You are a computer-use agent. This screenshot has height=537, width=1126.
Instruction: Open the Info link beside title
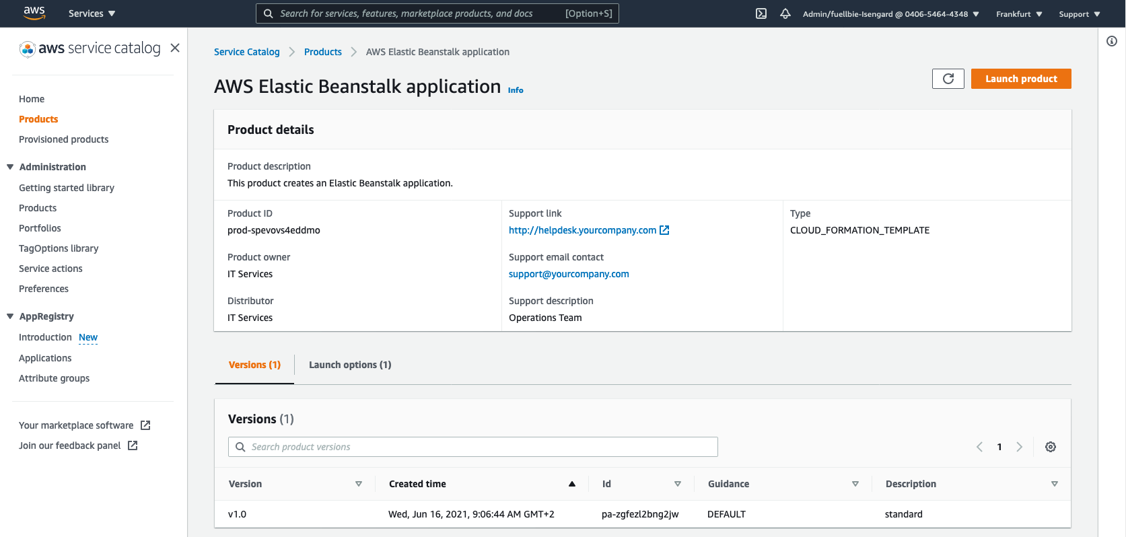pos(516,90)
